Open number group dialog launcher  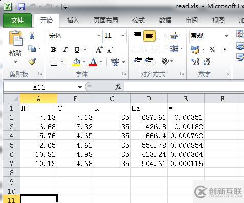[x=227, y=74]
